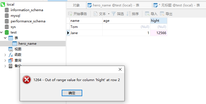The width and height of the screenshot is (206, 104).
Task: Click the green test database icon
Action: (7, 32)
